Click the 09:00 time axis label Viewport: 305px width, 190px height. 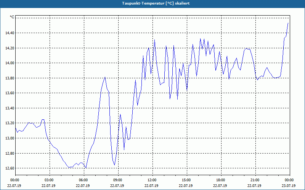coord(118,180)
